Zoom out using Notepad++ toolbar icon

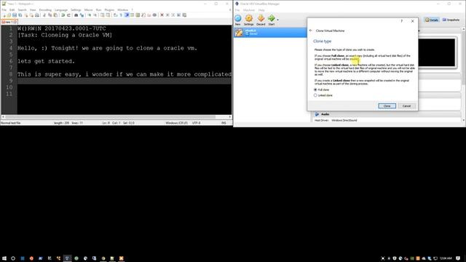(95, 15)
